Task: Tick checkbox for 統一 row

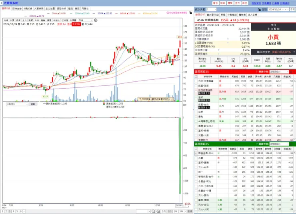Action: click(196, 172)
